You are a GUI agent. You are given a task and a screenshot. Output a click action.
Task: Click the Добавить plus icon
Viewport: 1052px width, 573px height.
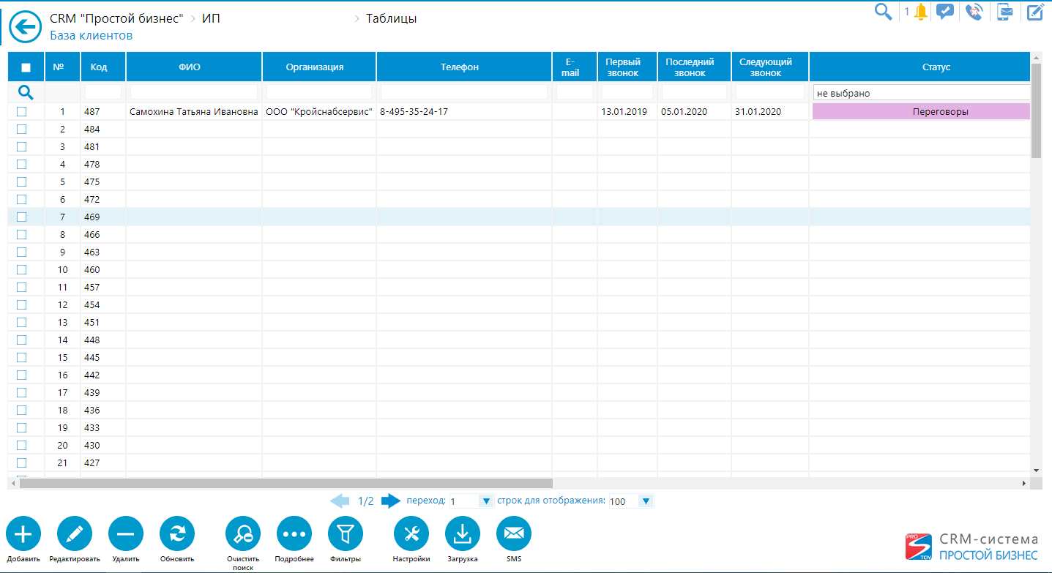(x=23, y=534)
